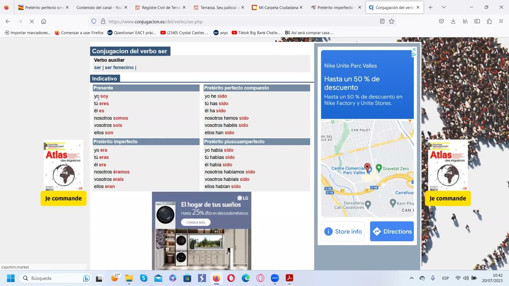
Task: Close the Mi Carpeta Ciudadana tab
Action: [301, 7]
